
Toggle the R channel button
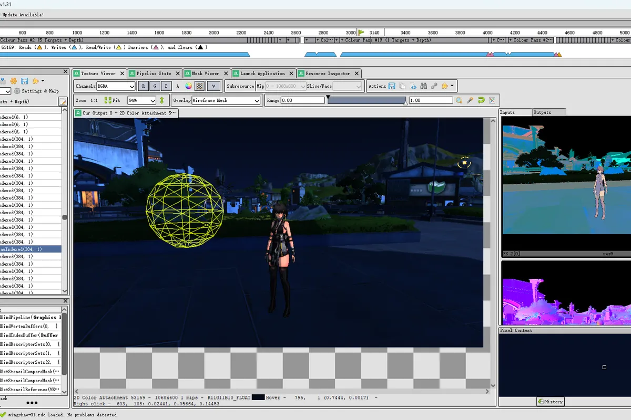[144, 86]
